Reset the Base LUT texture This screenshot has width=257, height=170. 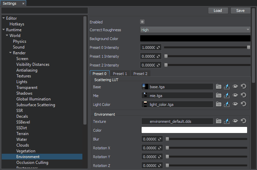243,87
